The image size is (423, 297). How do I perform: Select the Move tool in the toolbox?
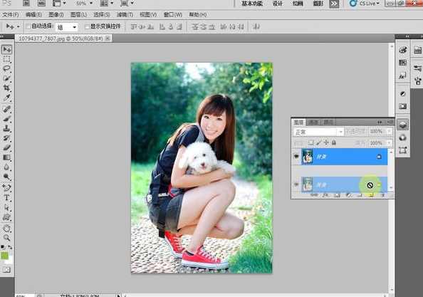[x=6, y=49]
